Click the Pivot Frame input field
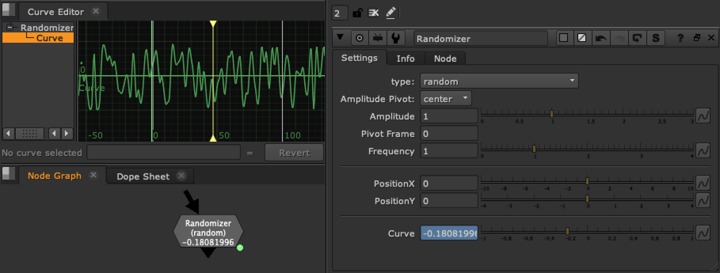 tap(449, 134)
